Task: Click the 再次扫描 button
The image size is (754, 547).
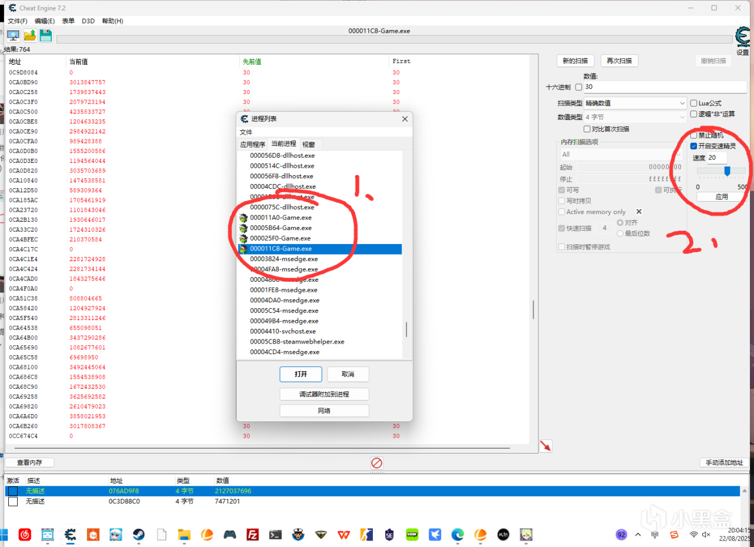Action: tap(620, 61)
